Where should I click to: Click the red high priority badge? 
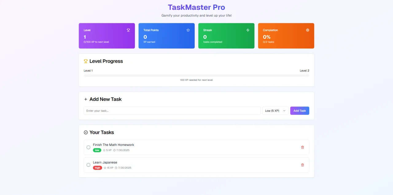tap(98, 168)
